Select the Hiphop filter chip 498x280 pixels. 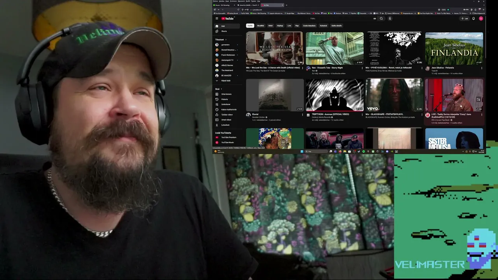280,26
